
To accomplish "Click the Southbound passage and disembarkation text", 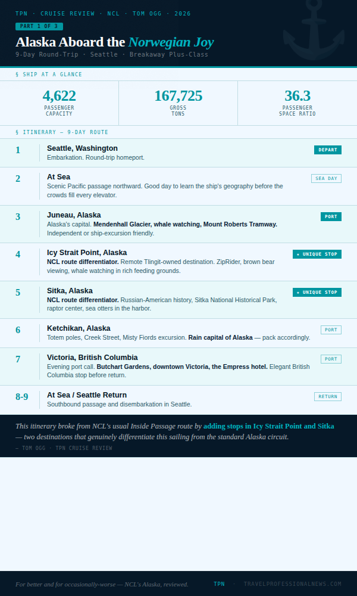I will [x=120, y=404].
